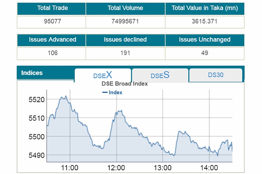Click the Indices panel heading
Screen dimensions: 262x174
click(x=32, y=73)
